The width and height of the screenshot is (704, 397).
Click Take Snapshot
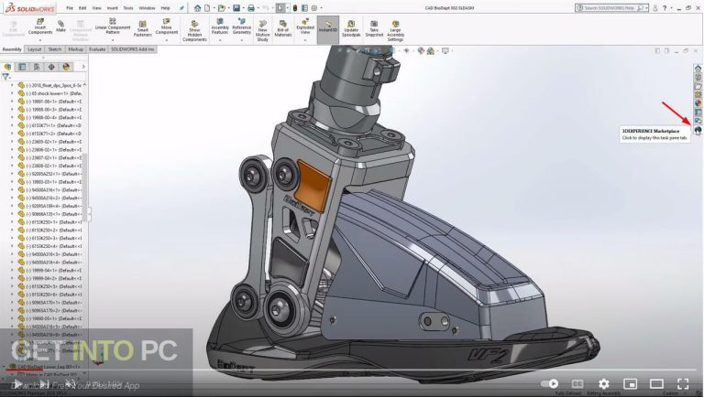click(x=374, y=29)
